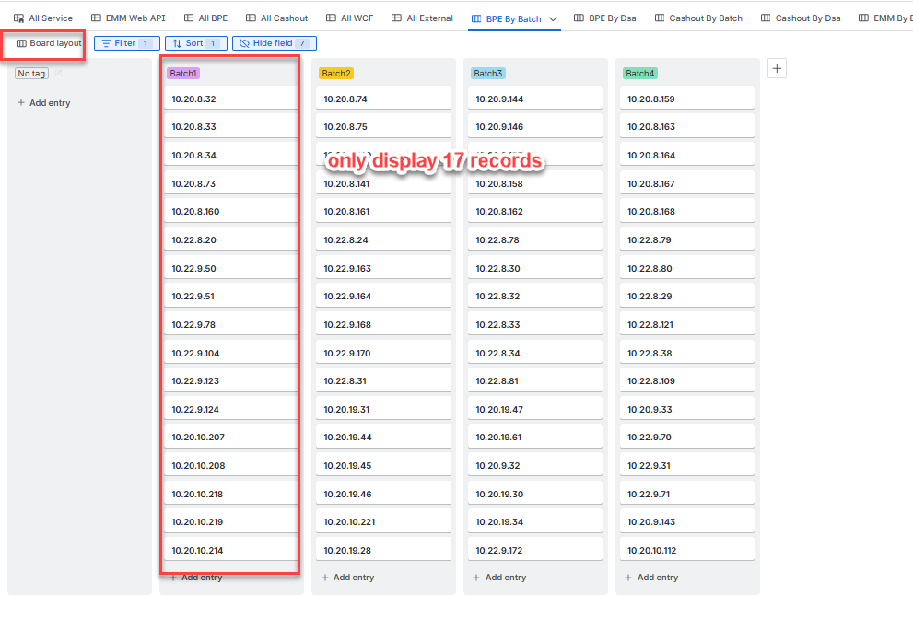
Task: Open card 10.22.9.104
Action: (x=231, y=353)
